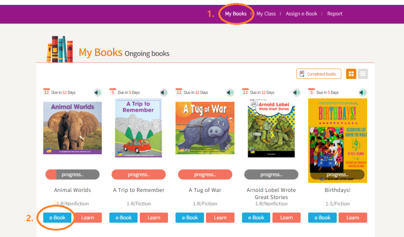Open the Report menu

(x=334, y=14)
